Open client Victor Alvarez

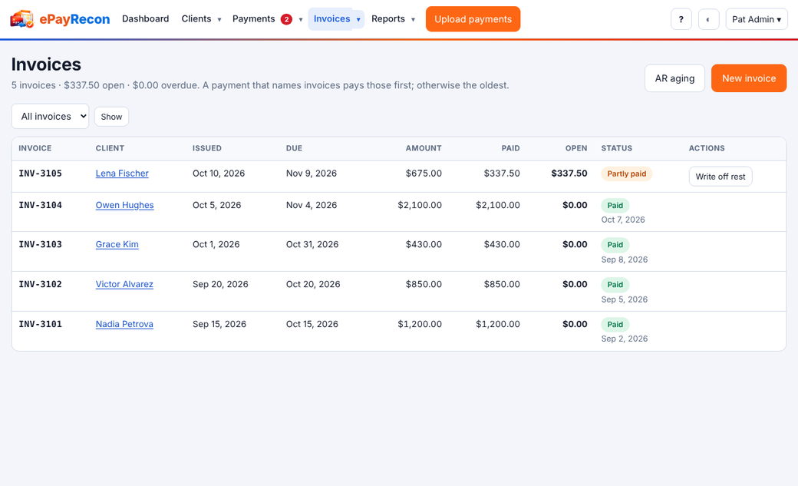(124, 284)
